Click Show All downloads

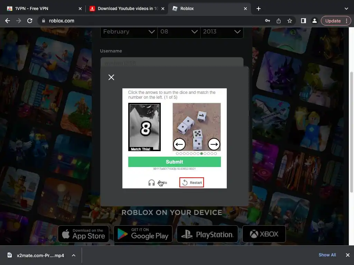pyautogui.click(x=327, y=255)
